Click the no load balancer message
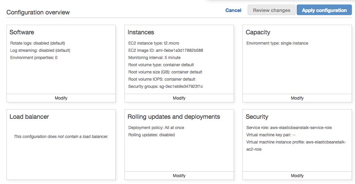This screenshot has width=355, height=184. point(61,137)
